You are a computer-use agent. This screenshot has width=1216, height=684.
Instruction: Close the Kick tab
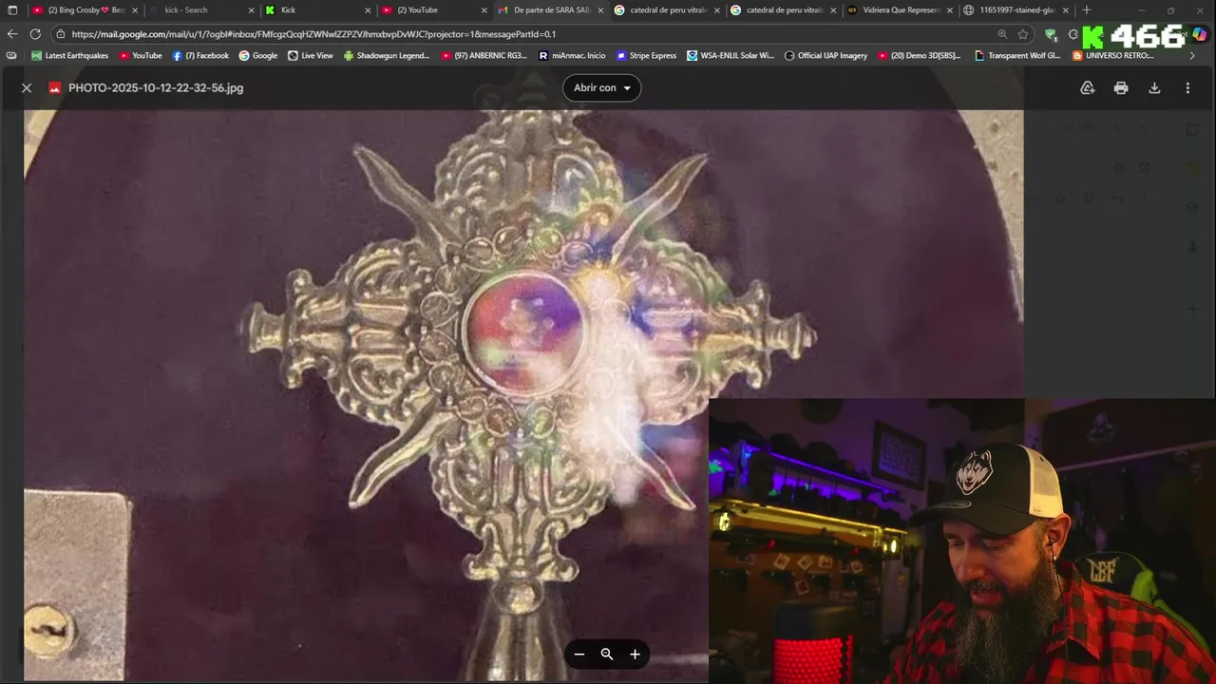pyautogui.click(x=368, y=10)
